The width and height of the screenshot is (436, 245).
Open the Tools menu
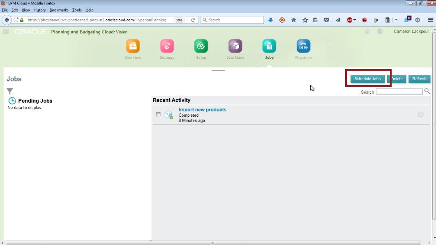point(77,10)
